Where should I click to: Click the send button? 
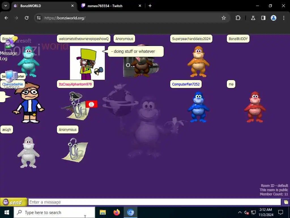click(x=14, y=202)
